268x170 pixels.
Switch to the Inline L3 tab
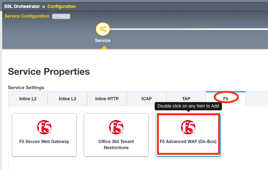point(67,98)
